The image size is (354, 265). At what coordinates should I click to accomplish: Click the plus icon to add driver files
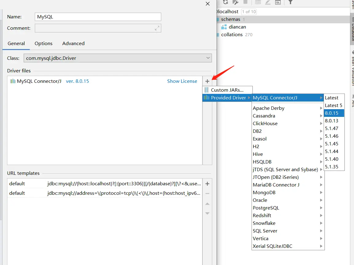click(207, 81)
